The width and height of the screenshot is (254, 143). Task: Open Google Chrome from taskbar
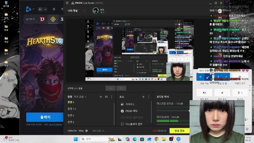[157, 139]
